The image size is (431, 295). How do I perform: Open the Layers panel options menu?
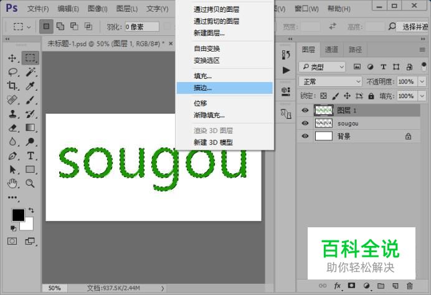pyautogui.click(x=422, y=50)
